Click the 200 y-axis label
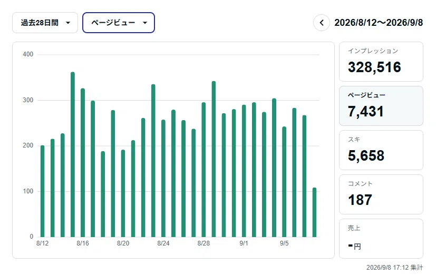 point(28,145)
